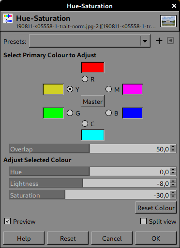Screen dimensions: 180x248
Task: Decrease Hue value with down arrow
Action: [x=173, y=173]
